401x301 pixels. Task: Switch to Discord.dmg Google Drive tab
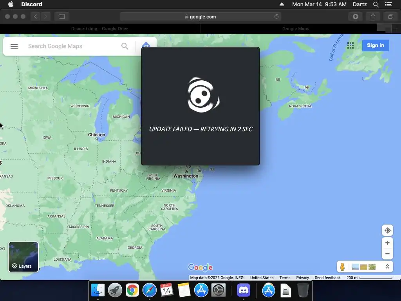[x=100, y=29]
